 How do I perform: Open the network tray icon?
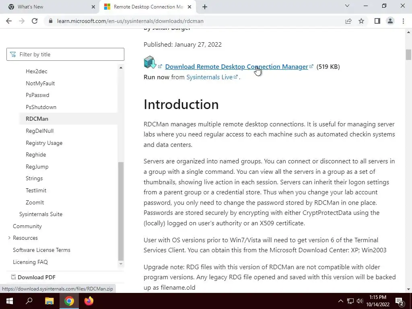(x=350, y=301)
